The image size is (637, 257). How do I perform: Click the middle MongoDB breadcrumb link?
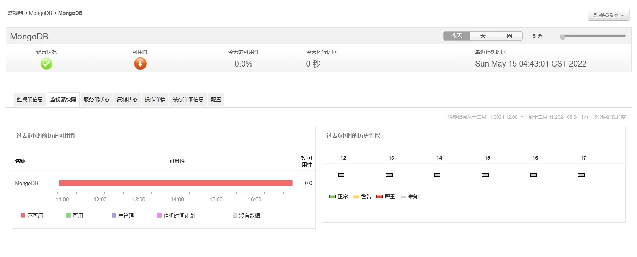pos(41,13)
